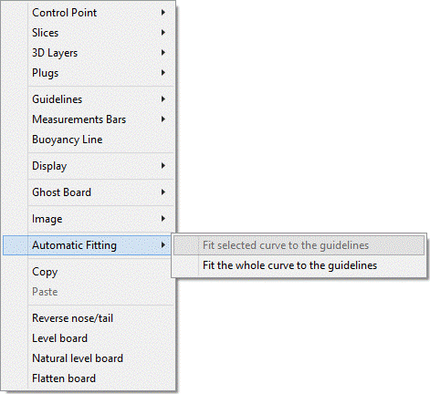Select Flatten board

89,378
